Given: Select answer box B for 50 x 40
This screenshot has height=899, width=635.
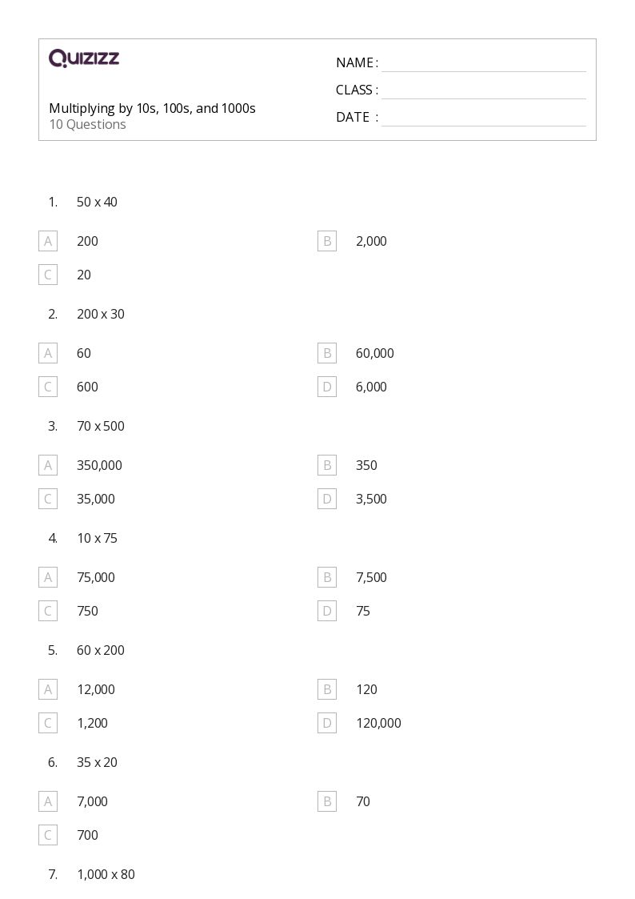Looking at the screenshot, I should (x=327, y=242).
